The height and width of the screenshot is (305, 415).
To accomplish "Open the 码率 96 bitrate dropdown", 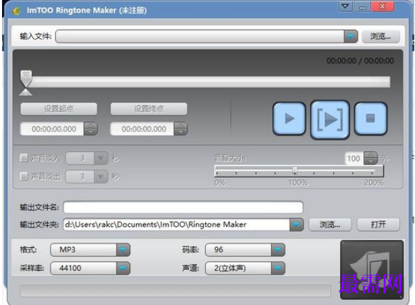I will (x=278, y=250).
